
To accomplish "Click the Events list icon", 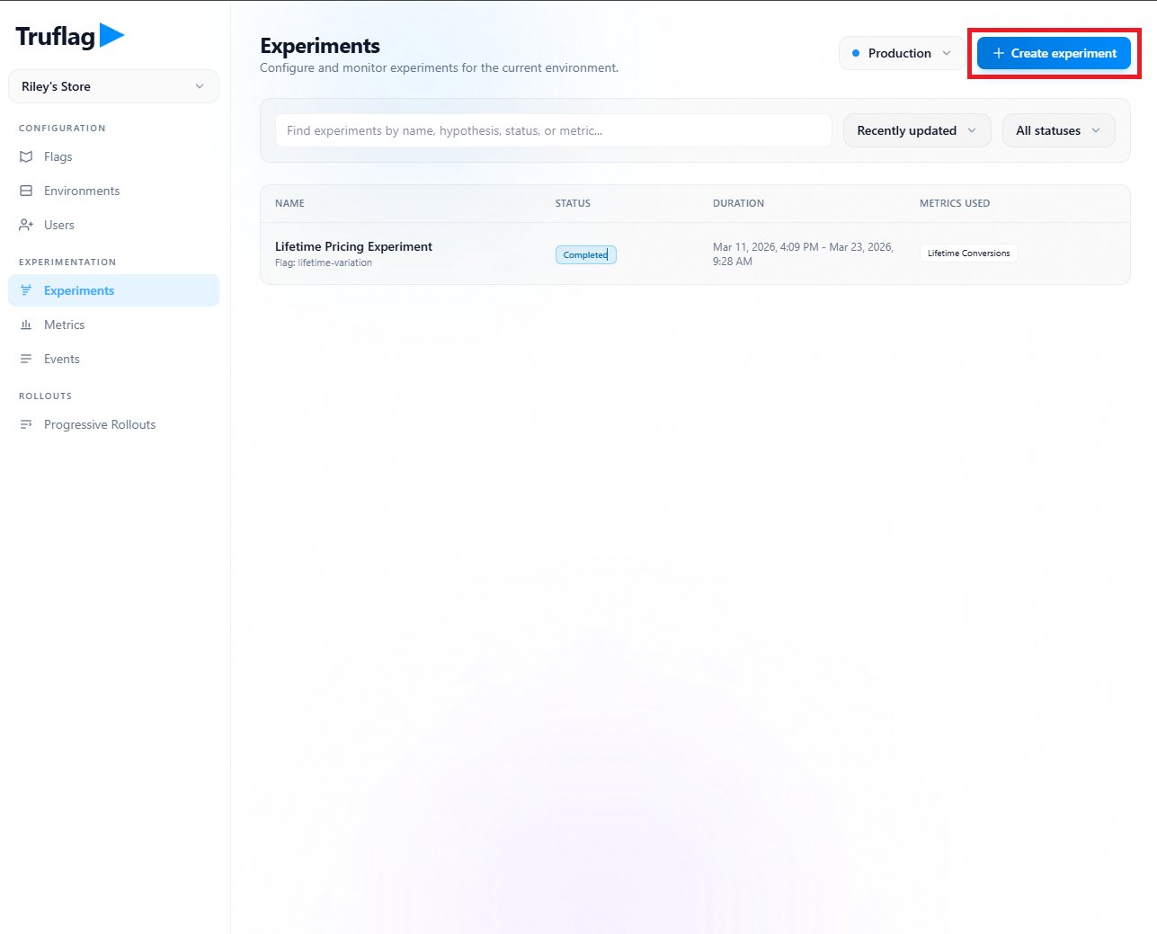I will point(26,359).
